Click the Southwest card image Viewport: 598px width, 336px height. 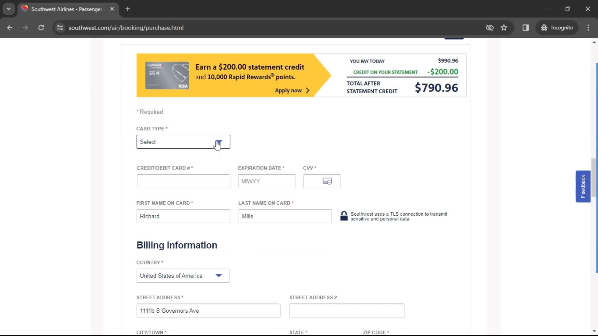(x=166, y=75)
